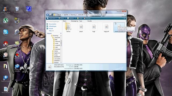Image resolution: width=172 pixels, height=96 pixels.
Task: Click the green sticky note desktop icon
Action: click(x=17, y=43)
